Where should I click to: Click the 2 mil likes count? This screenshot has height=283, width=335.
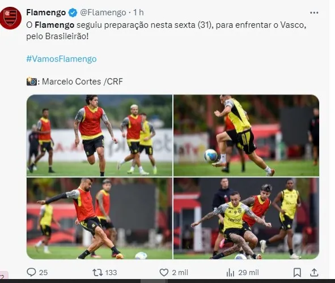(180, 272)
